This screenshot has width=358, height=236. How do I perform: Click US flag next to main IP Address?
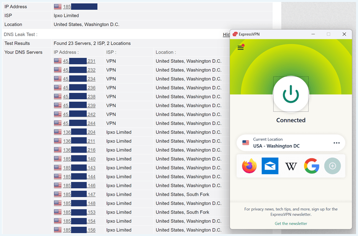pyautogui.click(x=57, y=7)
